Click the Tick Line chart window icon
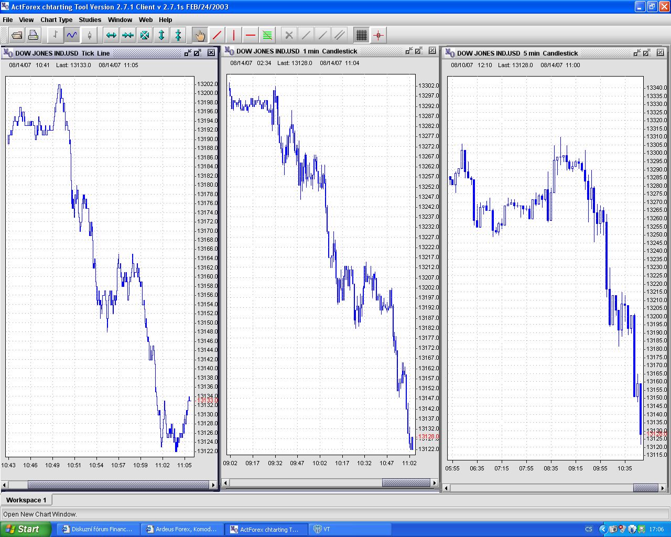The height and width of the screenshot is (537, 671). [8, 53]
